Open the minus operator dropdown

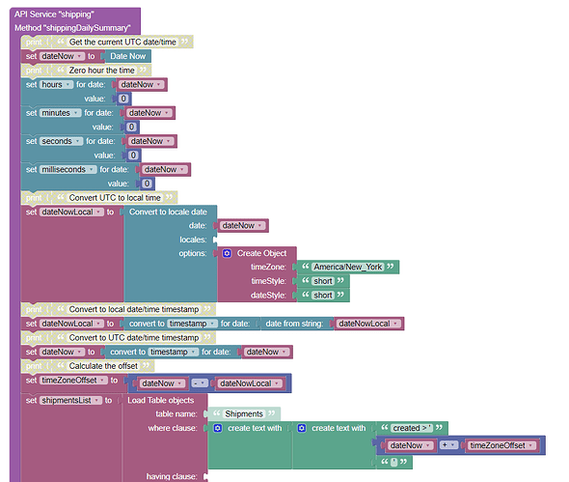[200, 383]
